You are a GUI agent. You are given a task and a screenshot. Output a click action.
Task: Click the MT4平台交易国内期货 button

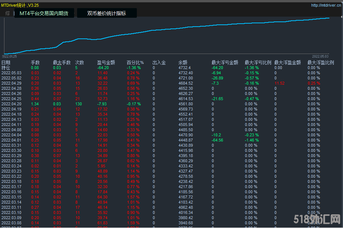point(44,13)
